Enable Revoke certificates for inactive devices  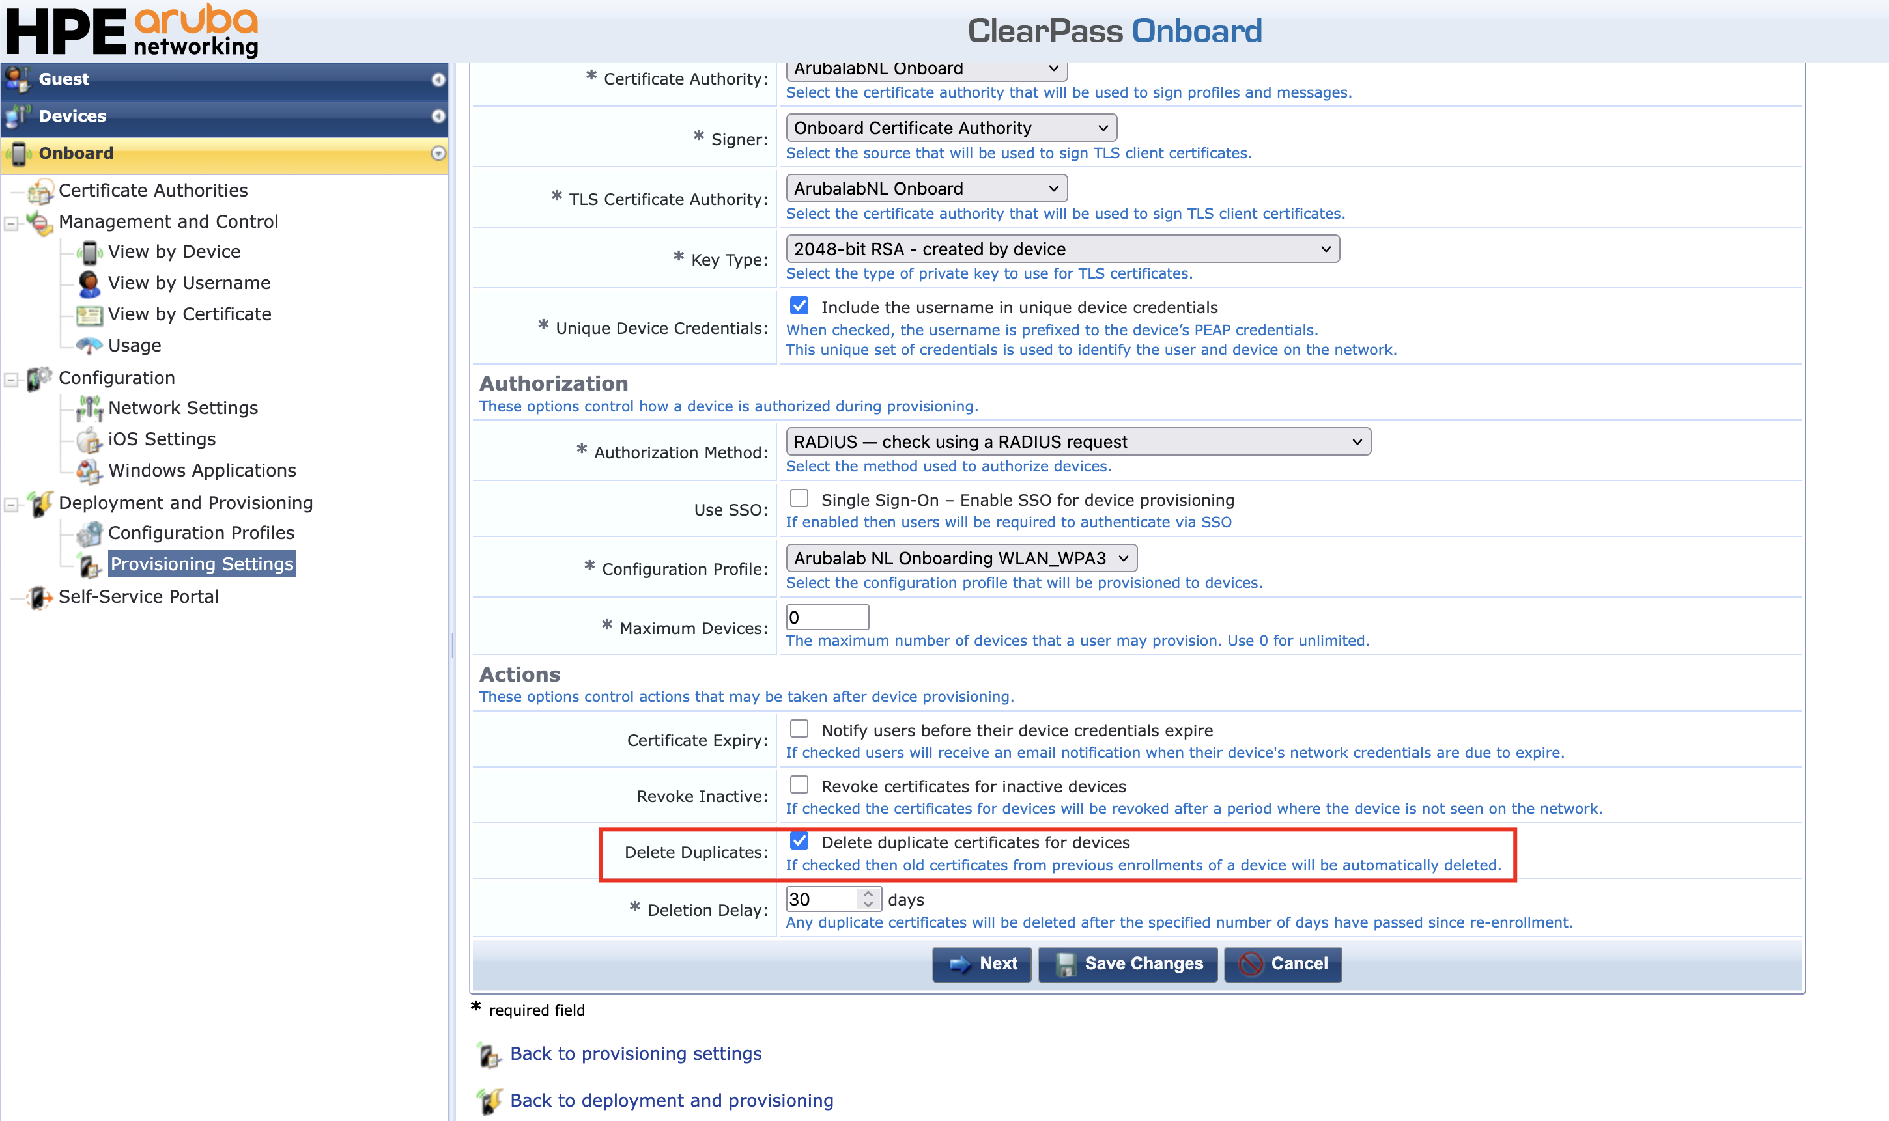pyautogui.click(x=799, y=785)
